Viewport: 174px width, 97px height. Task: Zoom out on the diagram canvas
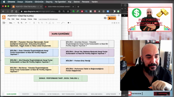coord(21,23)
